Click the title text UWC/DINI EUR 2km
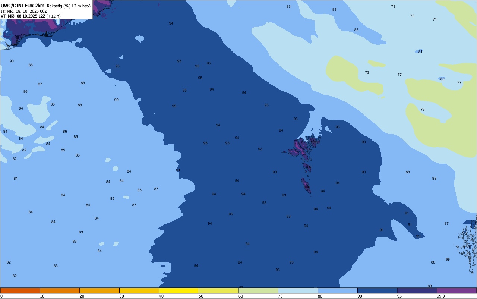Viewport: 477px width, 299px height. (x=23, y=6)
